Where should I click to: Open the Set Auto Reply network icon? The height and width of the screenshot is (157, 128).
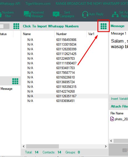pos(115,14)
